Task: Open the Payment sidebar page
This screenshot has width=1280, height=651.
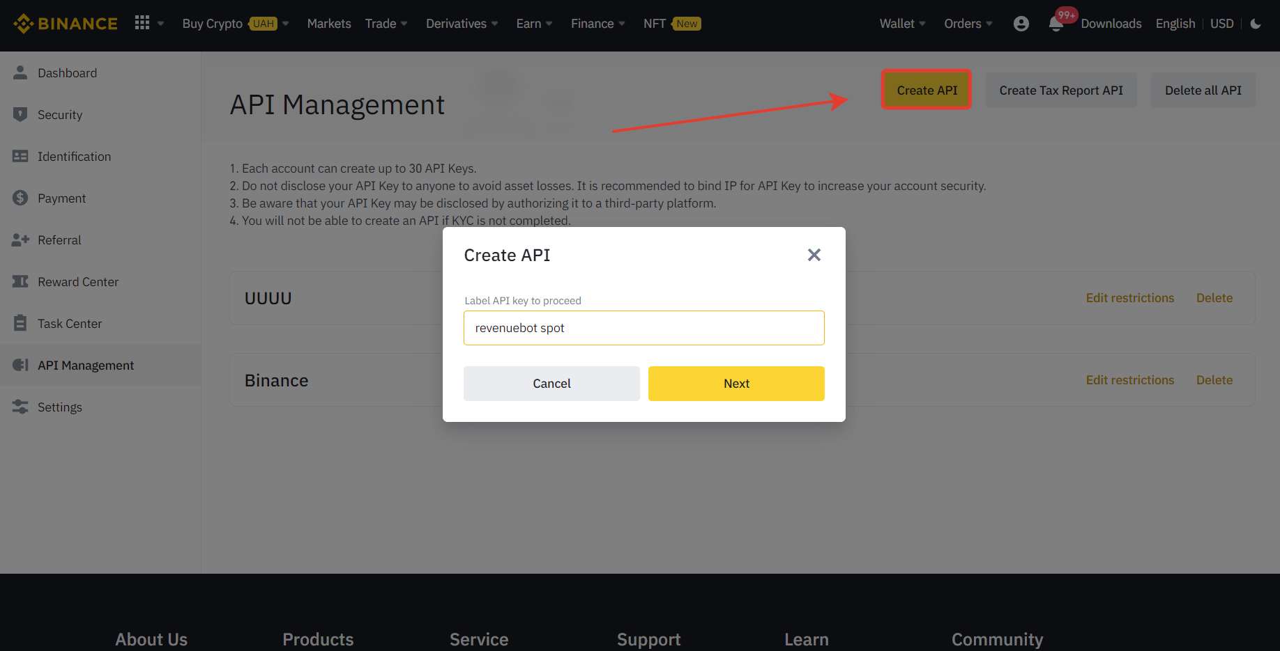Action: (100, 198)
